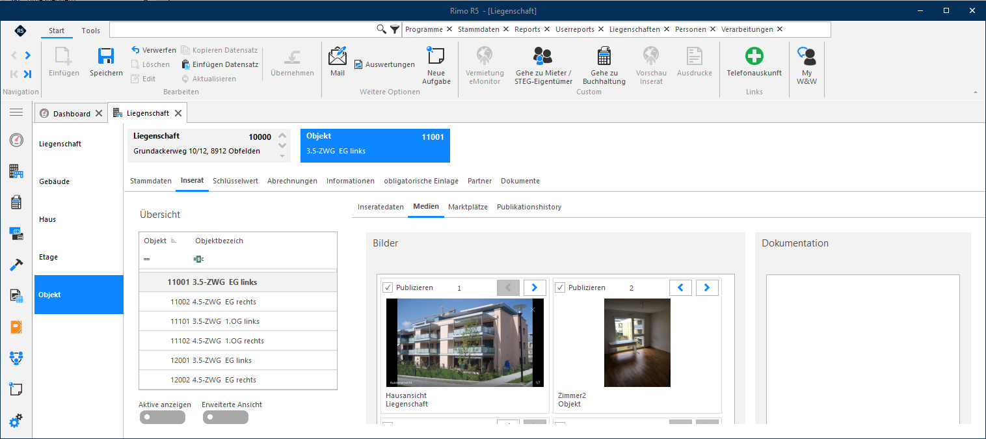Click the R5 application logo
986x439 pixels.
(20, 30)
